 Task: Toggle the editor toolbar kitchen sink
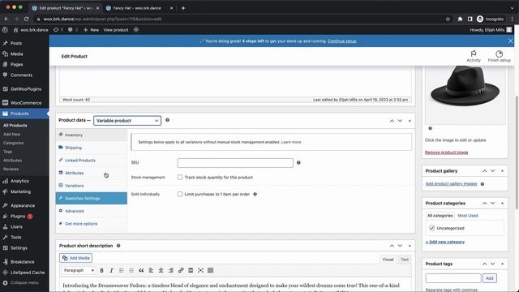pos(211,270)
